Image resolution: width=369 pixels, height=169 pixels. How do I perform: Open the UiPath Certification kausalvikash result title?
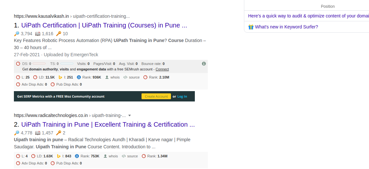pos(104,26)
